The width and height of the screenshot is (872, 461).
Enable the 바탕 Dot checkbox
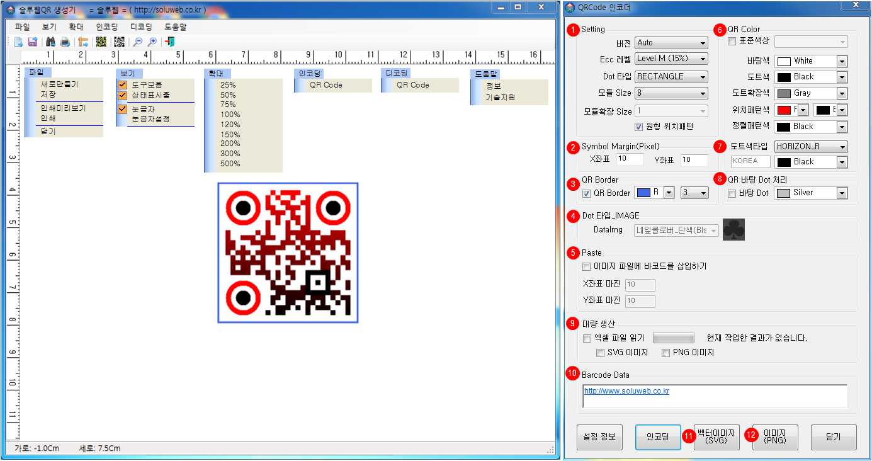[732, 193]
